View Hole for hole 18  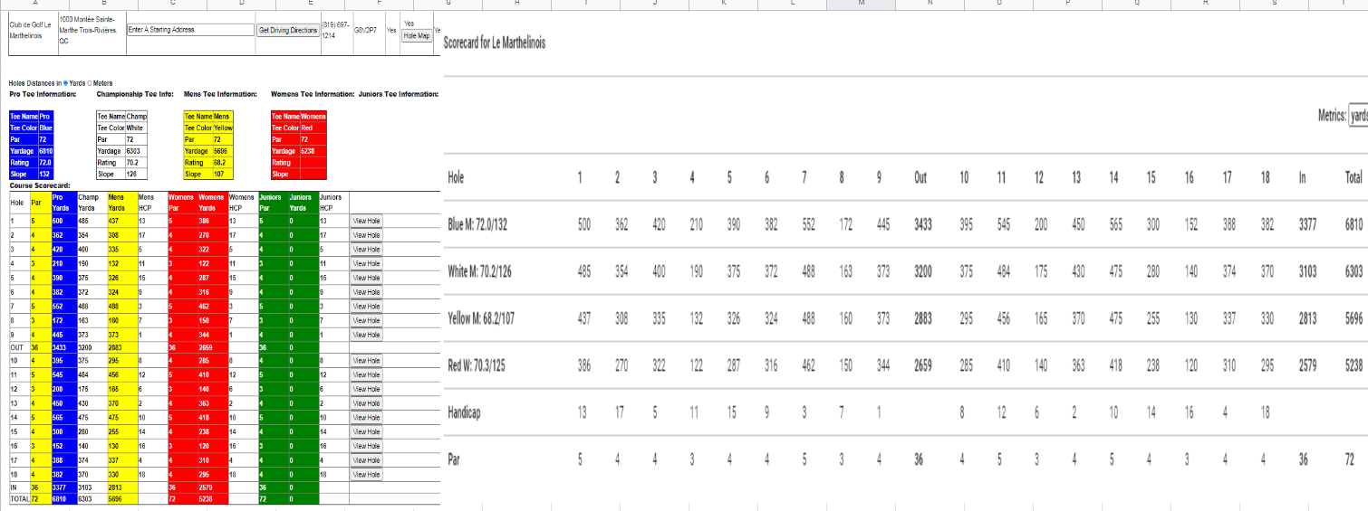367,474
